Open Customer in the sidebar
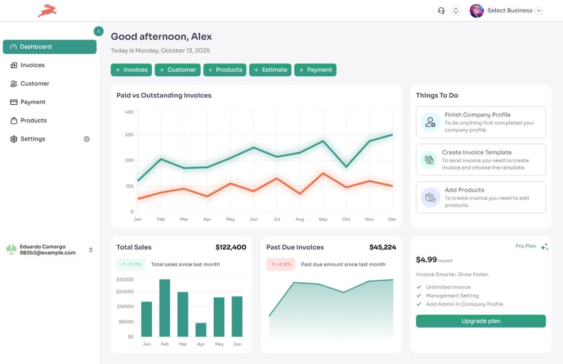Screen dimensions: 563x364 pos(50,83)
